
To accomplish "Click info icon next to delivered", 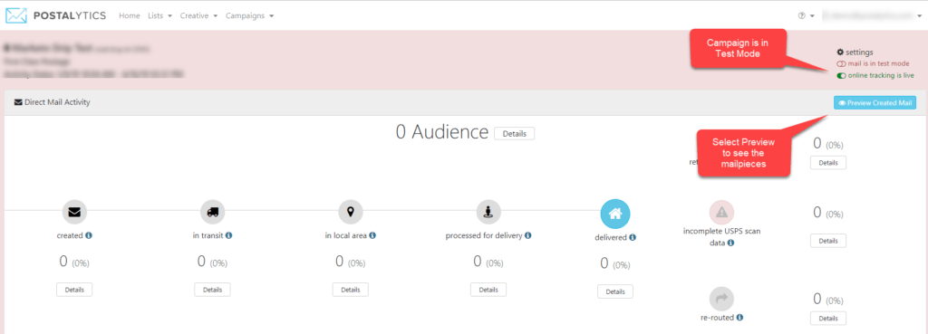I will (x=633, y=238).
